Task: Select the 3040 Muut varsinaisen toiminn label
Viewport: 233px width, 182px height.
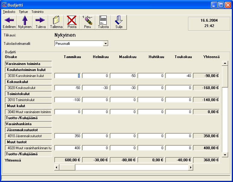Action: (28, 112)
